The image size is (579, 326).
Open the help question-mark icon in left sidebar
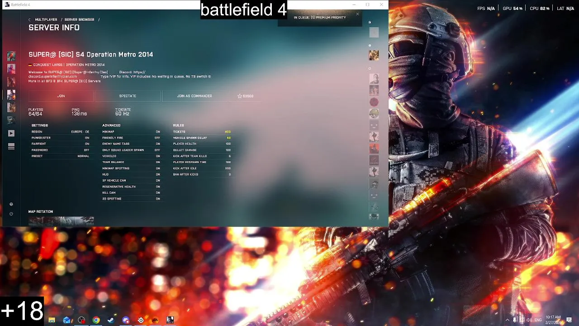click(11, 204)
